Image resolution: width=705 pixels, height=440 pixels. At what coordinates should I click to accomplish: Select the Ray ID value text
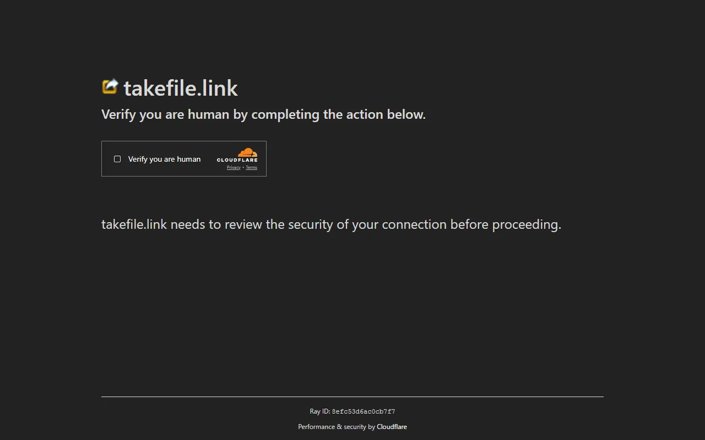[x=364, y=411]
